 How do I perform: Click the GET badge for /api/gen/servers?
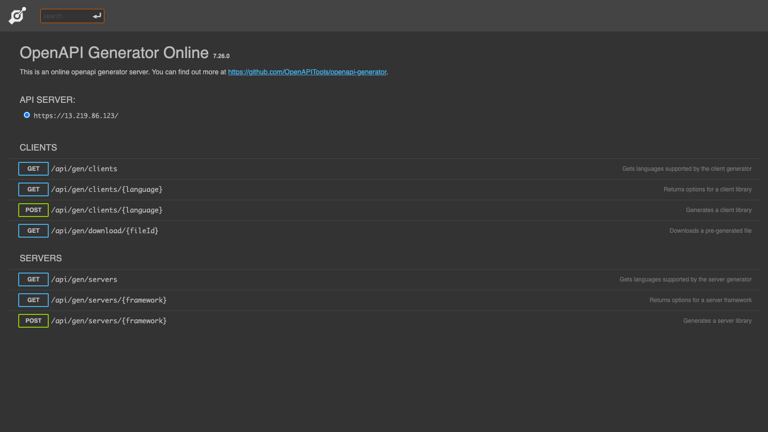tap(33, 279)
